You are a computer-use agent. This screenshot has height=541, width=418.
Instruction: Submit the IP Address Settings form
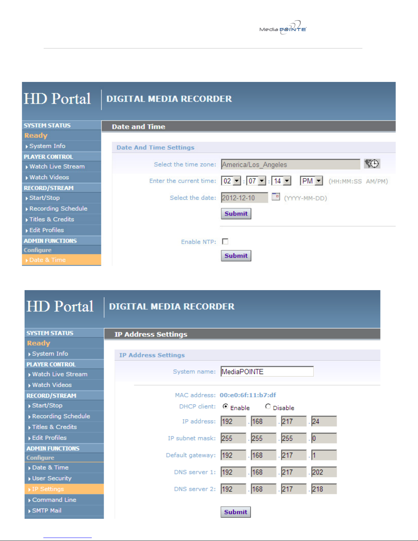(x=235, y=512)
